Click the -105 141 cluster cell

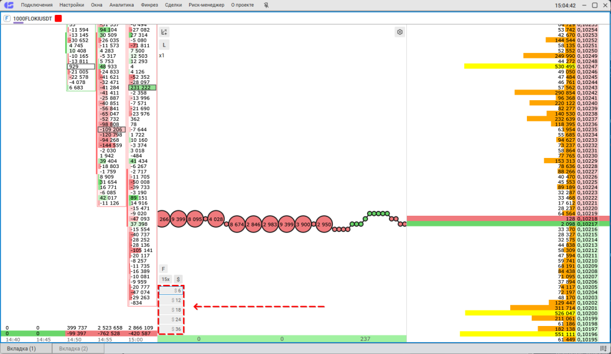pyautogui.click(x=142, y=250)
